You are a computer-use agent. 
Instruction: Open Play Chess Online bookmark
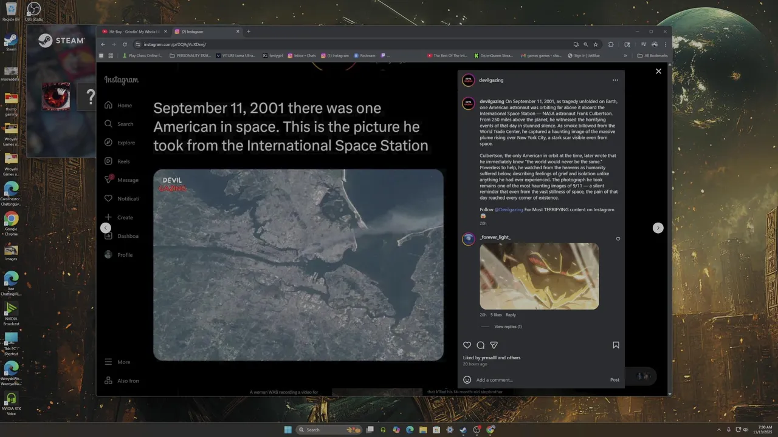pos(142,55)
